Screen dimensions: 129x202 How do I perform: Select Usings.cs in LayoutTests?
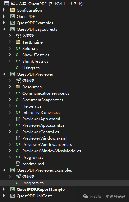tap(31, 68)
